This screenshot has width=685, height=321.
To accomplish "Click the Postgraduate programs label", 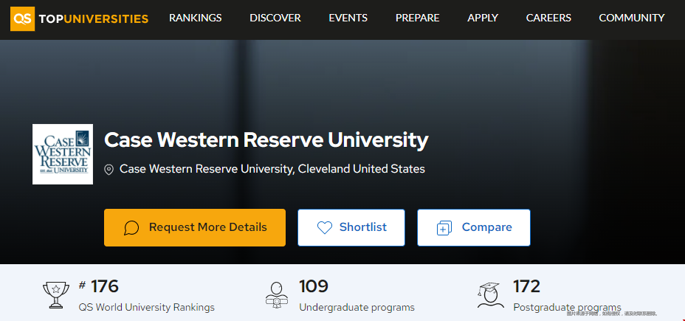I will tap(567, 308).
